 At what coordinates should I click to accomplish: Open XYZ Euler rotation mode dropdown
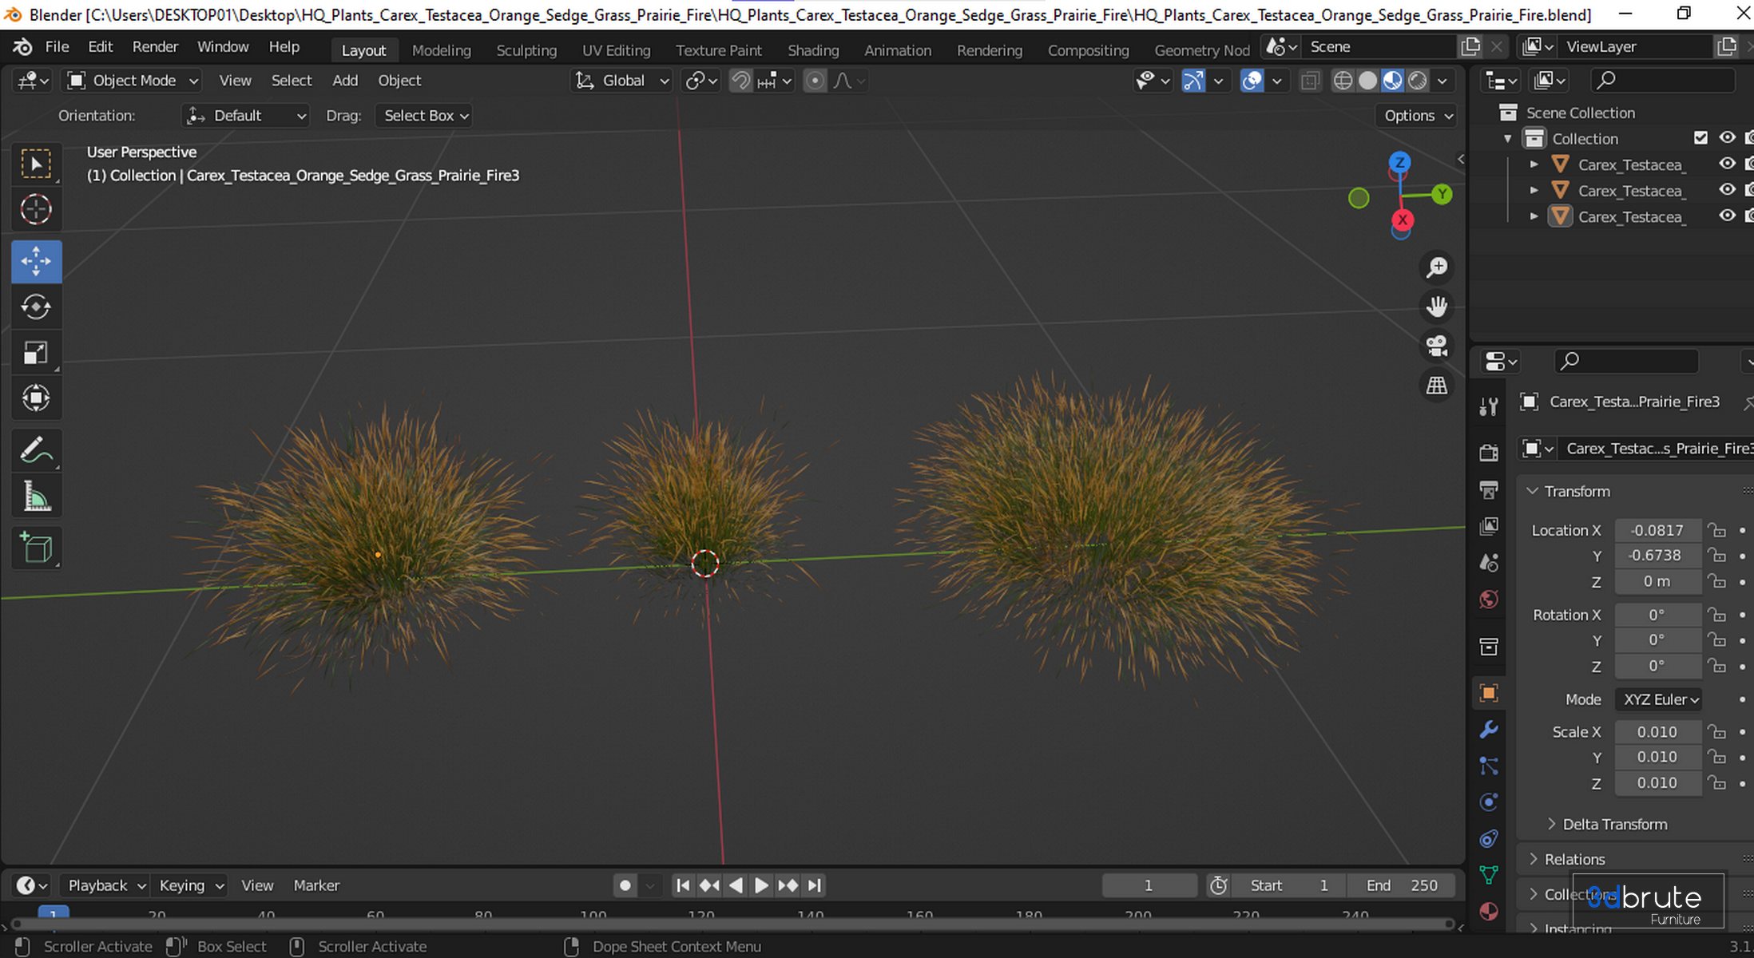[1658, 699]
